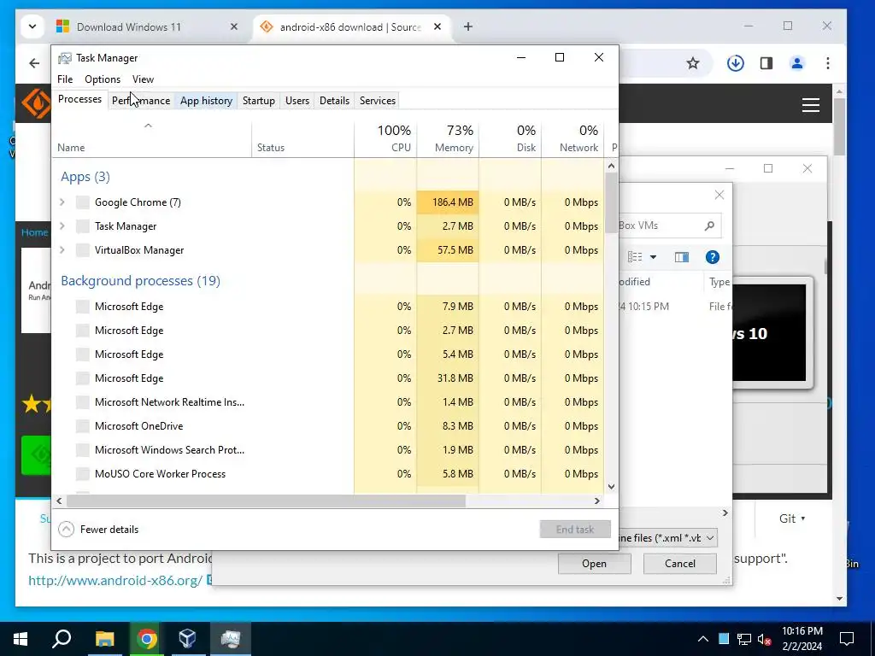This screenshot has width=875, height=656.
Task: Click Task Manager horizontal scrollbar thumb
Action: (x=266, y=501)
